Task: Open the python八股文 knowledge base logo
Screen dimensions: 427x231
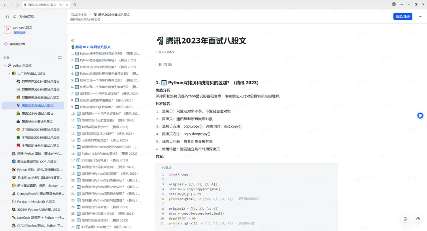Action: coord(8,30)
